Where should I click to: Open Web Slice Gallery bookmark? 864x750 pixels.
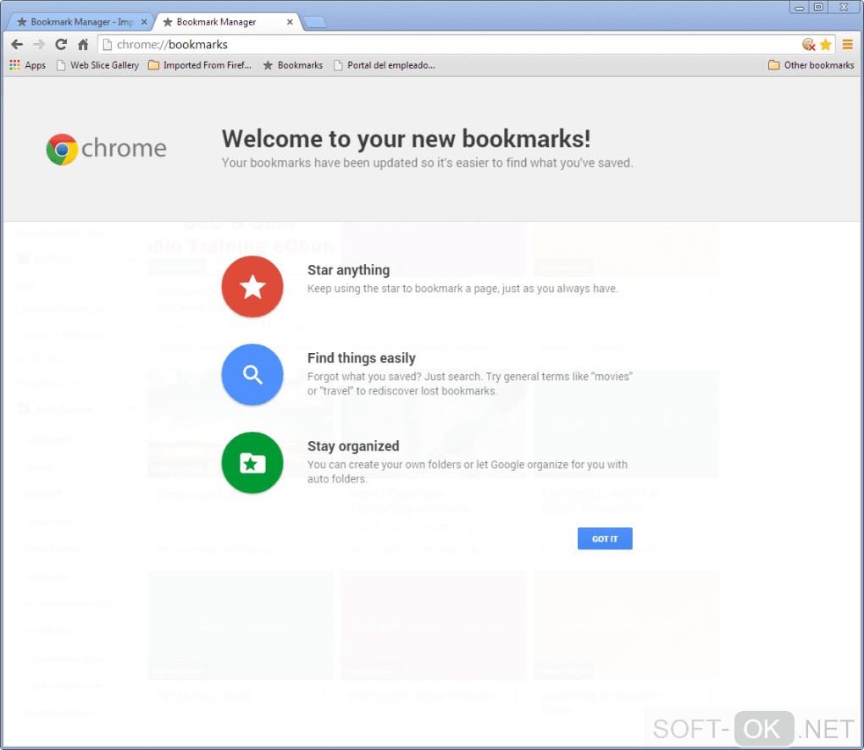coord(98,65)
